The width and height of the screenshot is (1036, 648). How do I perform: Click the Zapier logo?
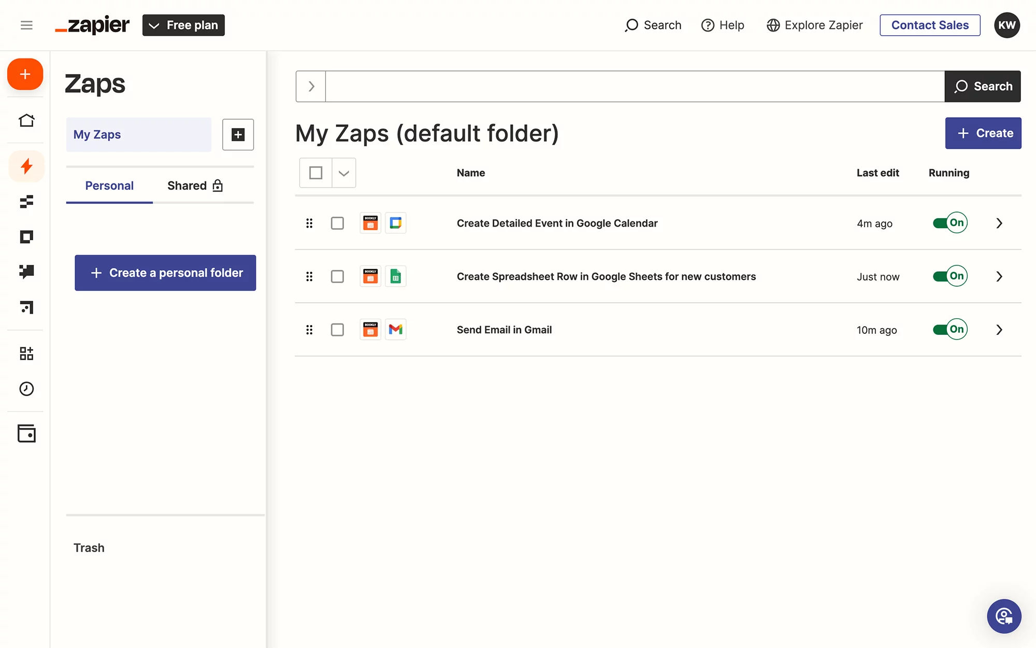tap(92, 25)
